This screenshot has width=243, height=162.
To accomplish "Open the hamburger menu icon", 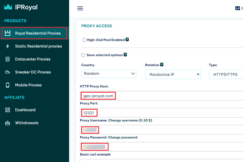I will pos(80,8).
